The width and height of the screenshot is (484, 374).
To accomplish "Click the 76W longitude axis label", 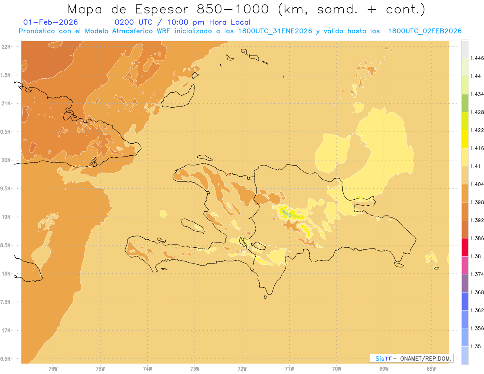I will pos(53,369).
